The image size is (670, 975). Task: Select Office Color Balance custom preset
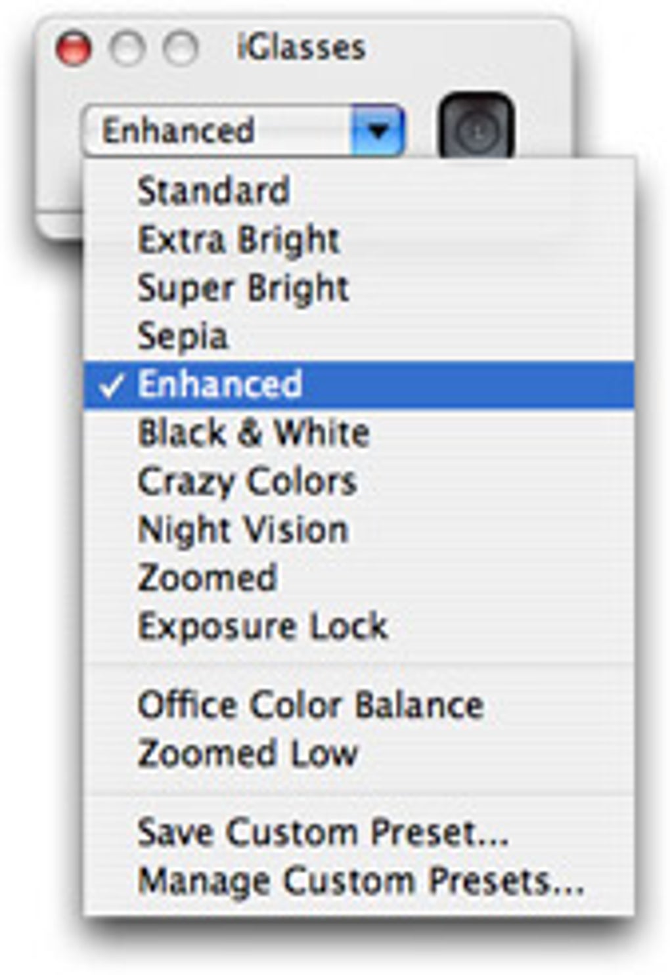coord(359,705)
